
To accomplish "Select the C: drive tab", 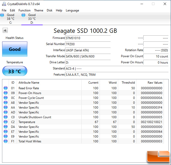I will click(x=11, y=19).
